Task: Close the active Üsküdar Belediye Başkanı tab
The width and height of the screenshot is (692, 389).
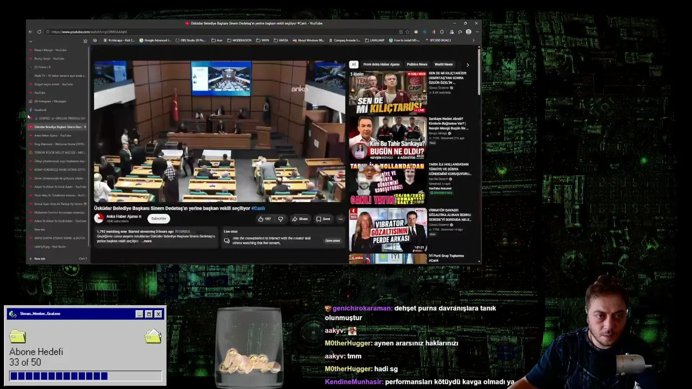Action: [85, 127]
